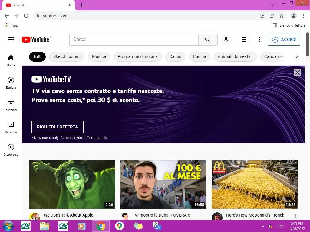Close the YouTube TV banner ad
This screenshot has width=310, height=232.
(297, 72)
